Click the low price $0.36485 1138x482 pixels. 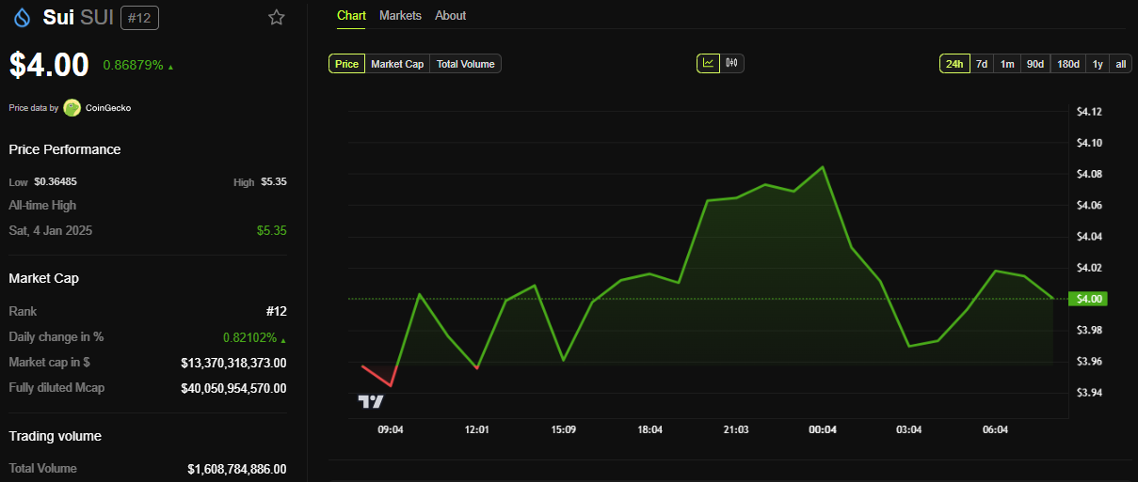click(56, 181)
